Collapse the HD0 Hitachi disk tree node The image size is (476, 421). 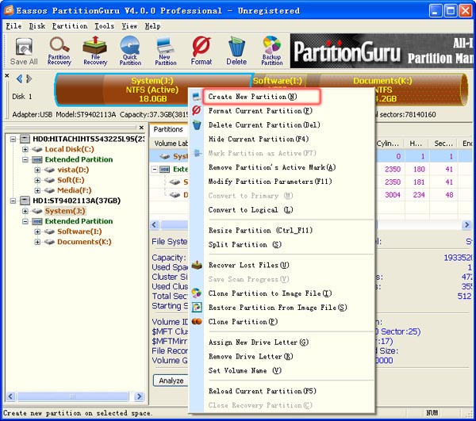click(x=15, y=139)
